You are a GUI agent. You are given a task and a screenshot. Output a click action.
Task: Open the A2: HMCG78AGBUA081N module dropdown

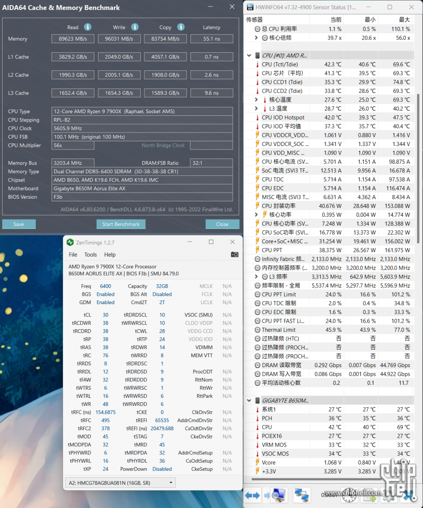(120, 483)
